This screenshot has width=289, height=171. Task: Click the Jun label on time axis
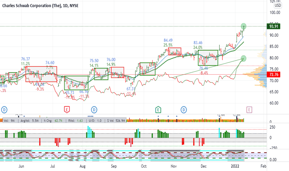pyautogui.click(x=21, y=166)
